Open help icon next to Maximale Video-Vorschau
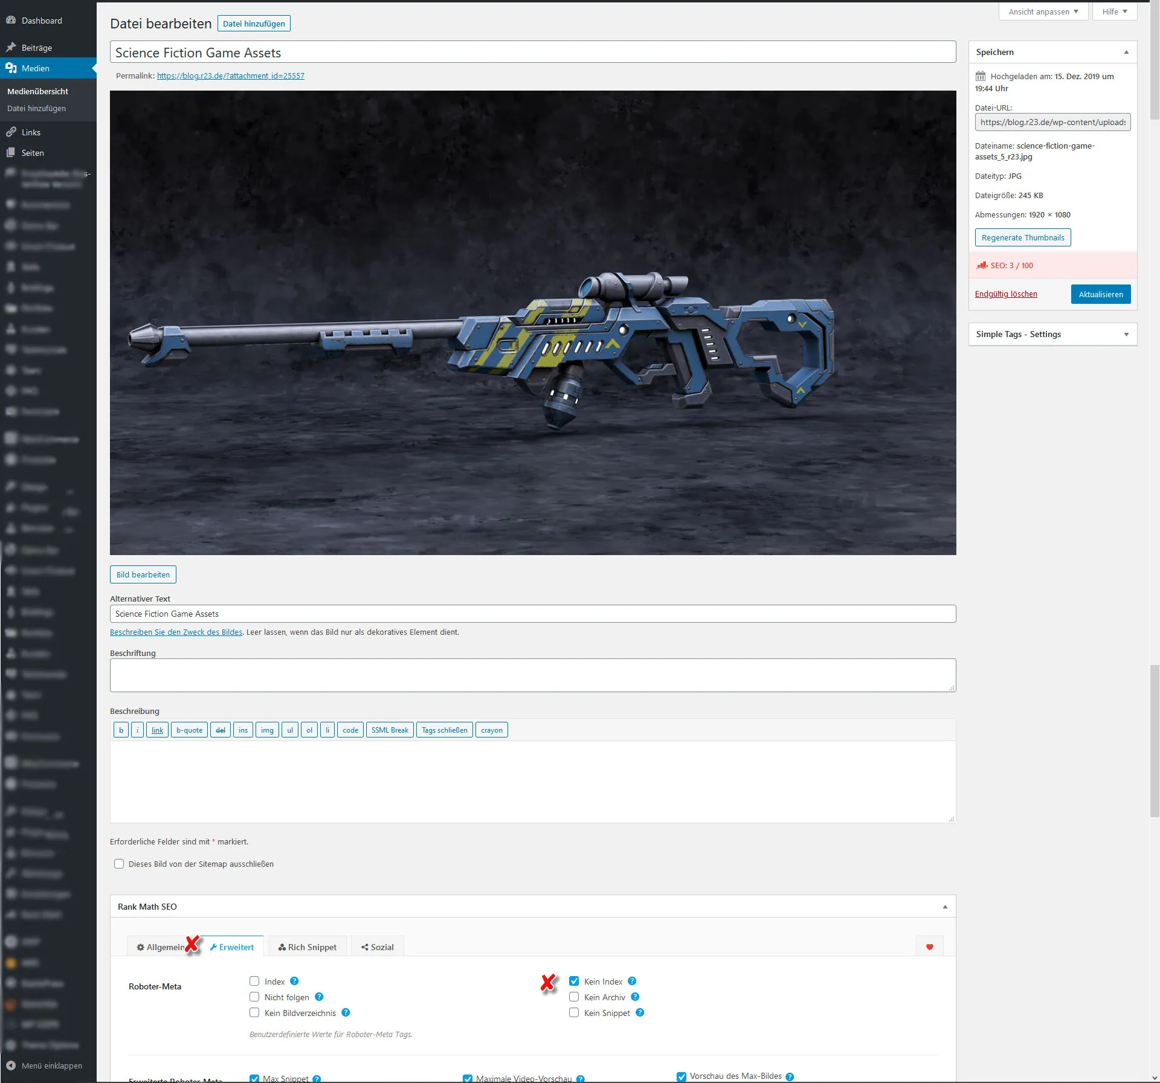The image size is (1160, 1083). point(580,1078)
